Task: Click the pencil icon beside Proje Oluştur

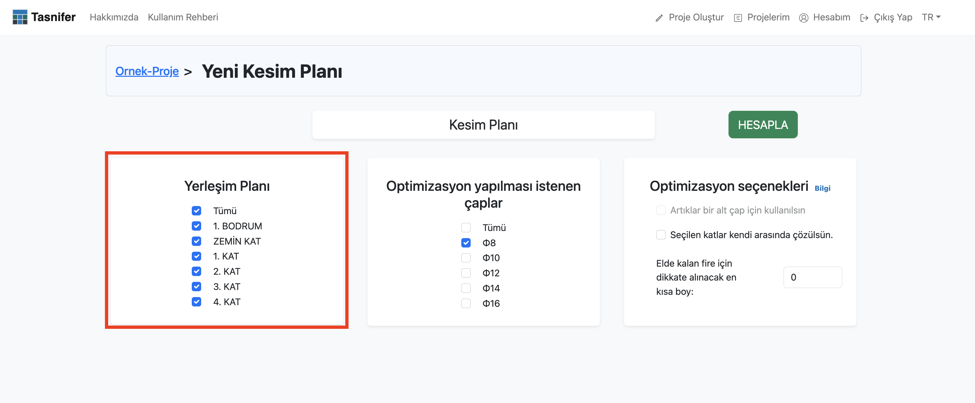Action: (x=659, y=18)
